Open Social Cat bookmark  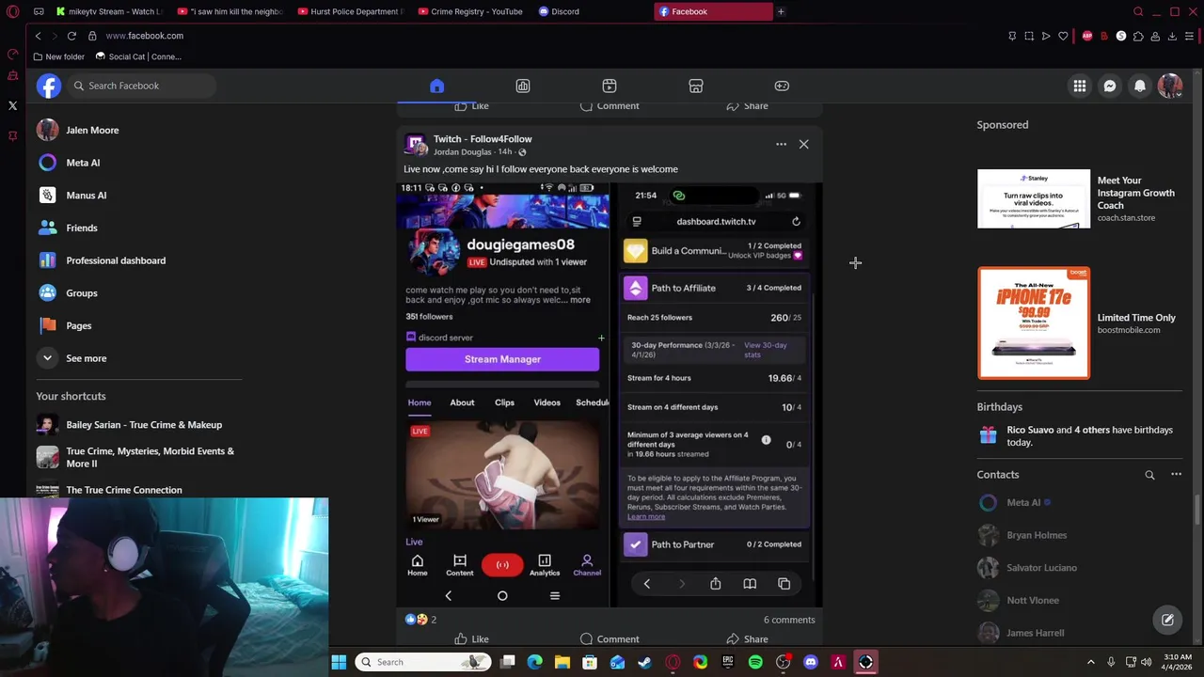[138, 56]
